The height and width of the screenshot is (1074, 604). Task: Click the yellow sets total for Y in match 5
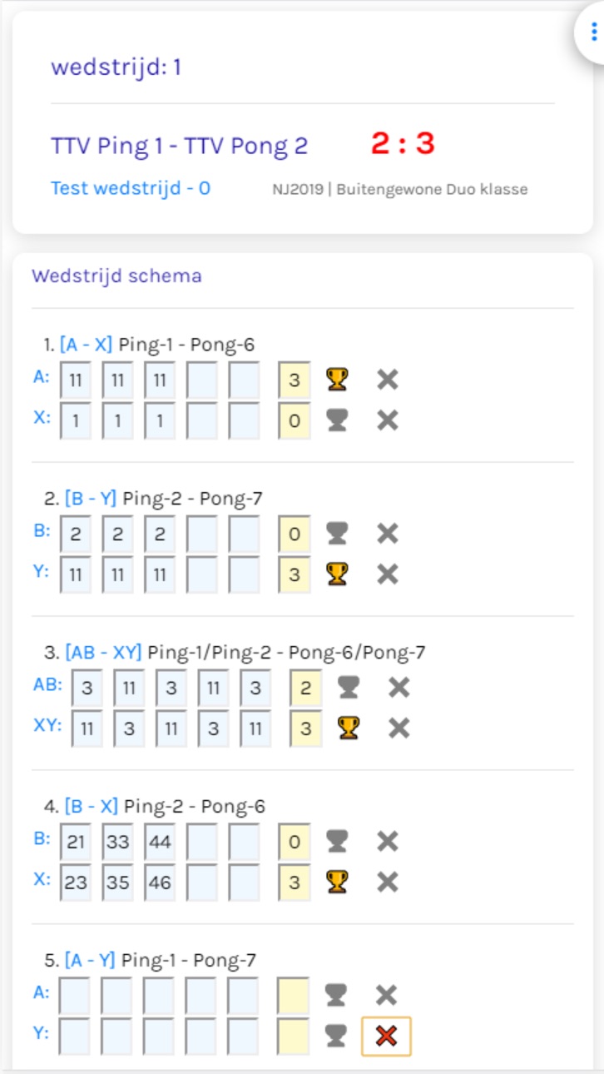295,1037
